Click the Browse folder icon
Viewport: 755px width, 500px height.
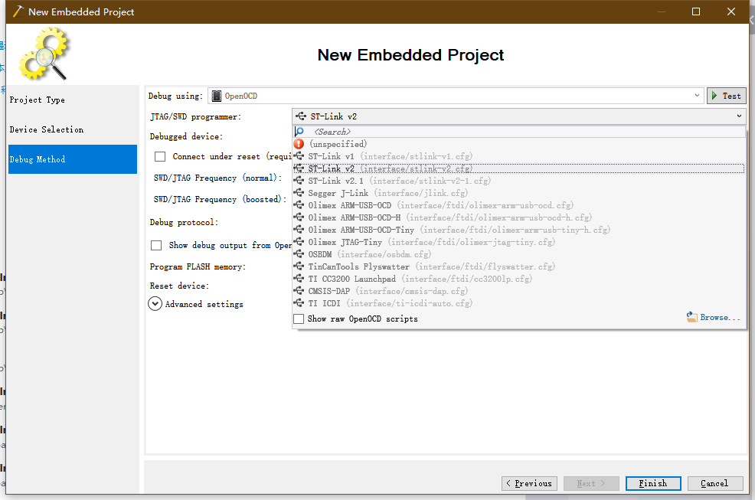coord(692,317)
